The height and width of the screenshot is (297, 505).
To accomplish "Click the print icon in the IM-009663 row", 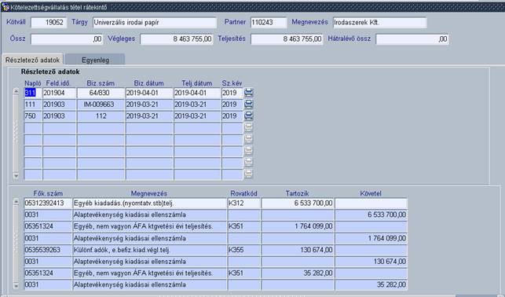I will (x=249, y=104).
